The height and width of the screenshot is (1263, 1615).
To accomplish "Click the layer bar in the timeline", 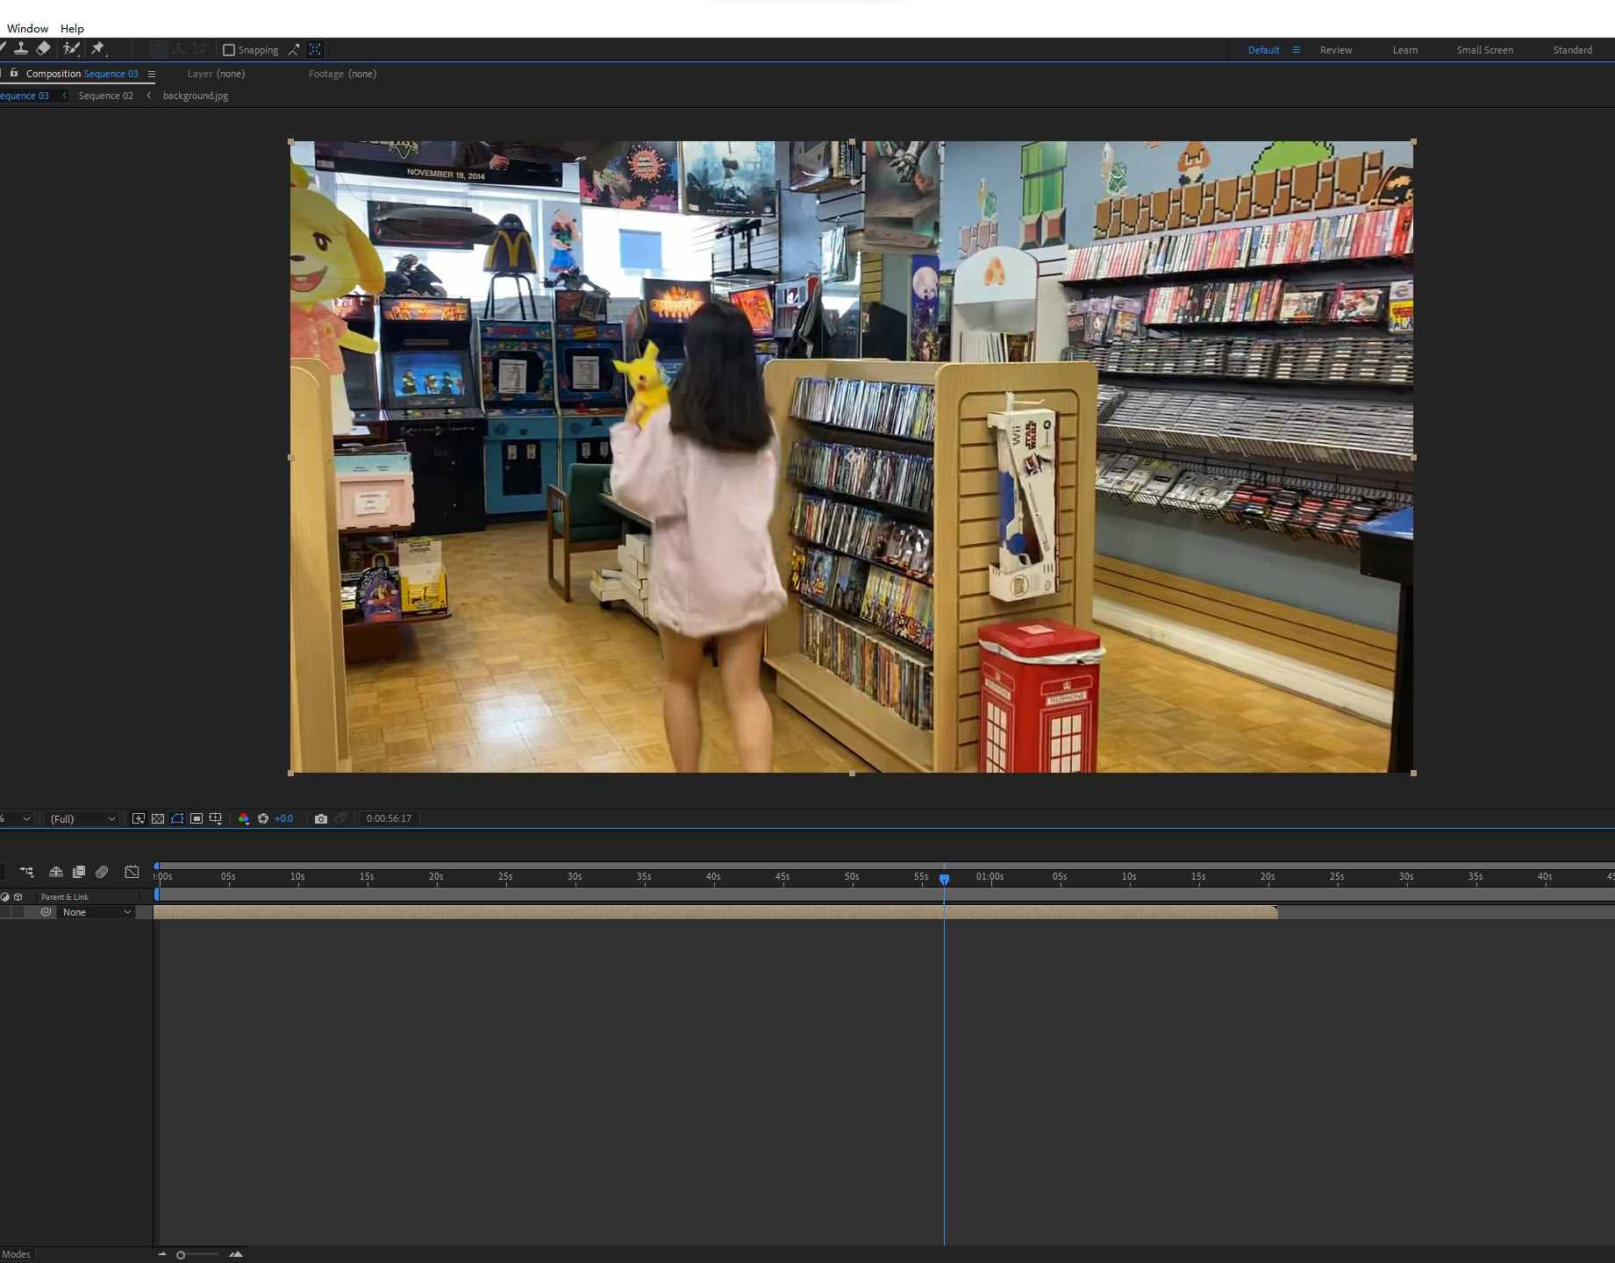I will click(716, 912).
